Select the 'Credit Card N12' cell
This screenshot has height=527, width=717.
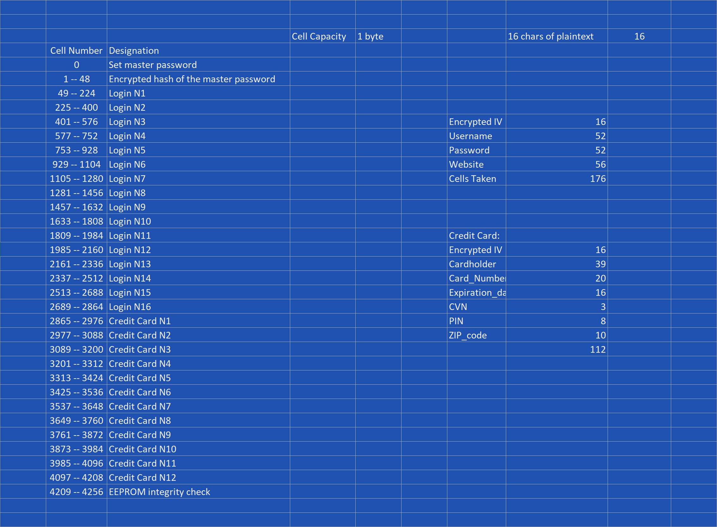[198, 477]
